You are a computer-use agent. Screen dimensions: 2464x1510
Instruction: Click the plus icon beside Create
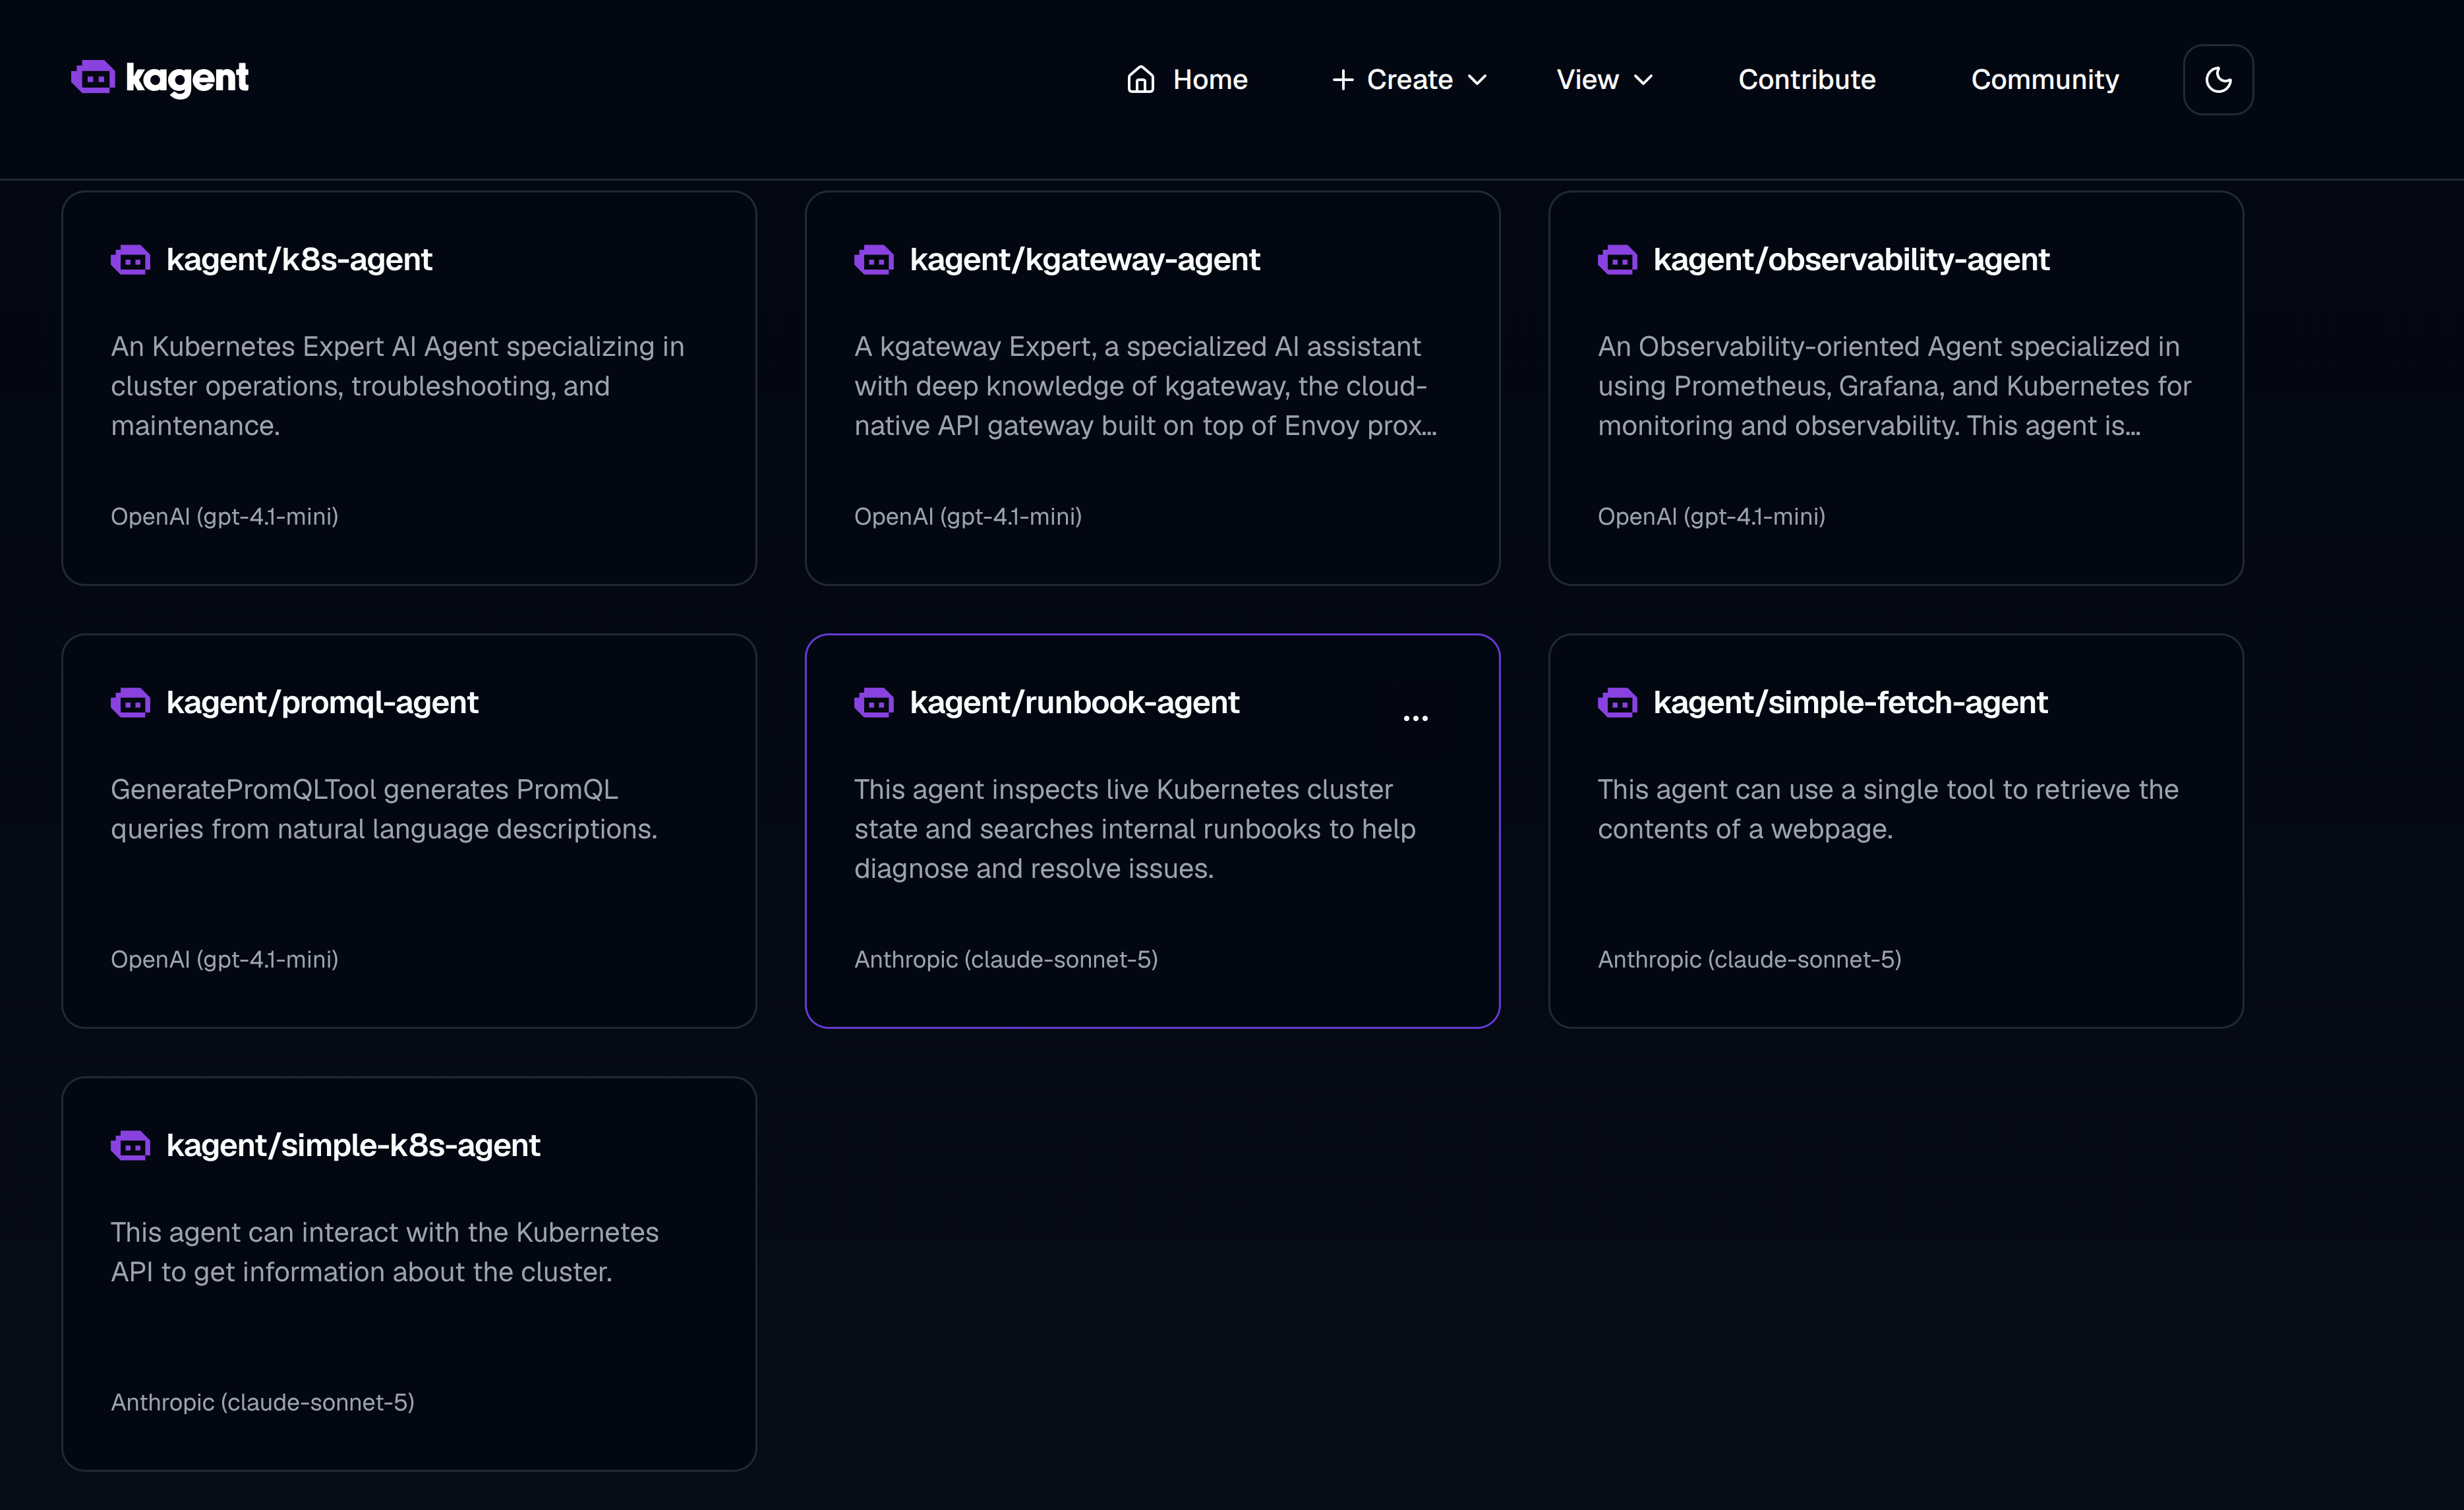[1343, 79]
